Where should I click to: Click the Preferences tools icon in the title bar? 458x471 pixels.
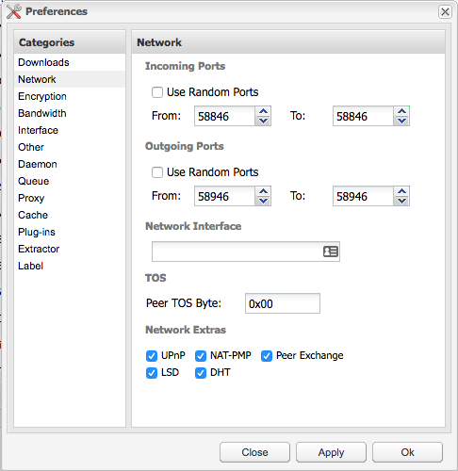[x=14, y=11]
